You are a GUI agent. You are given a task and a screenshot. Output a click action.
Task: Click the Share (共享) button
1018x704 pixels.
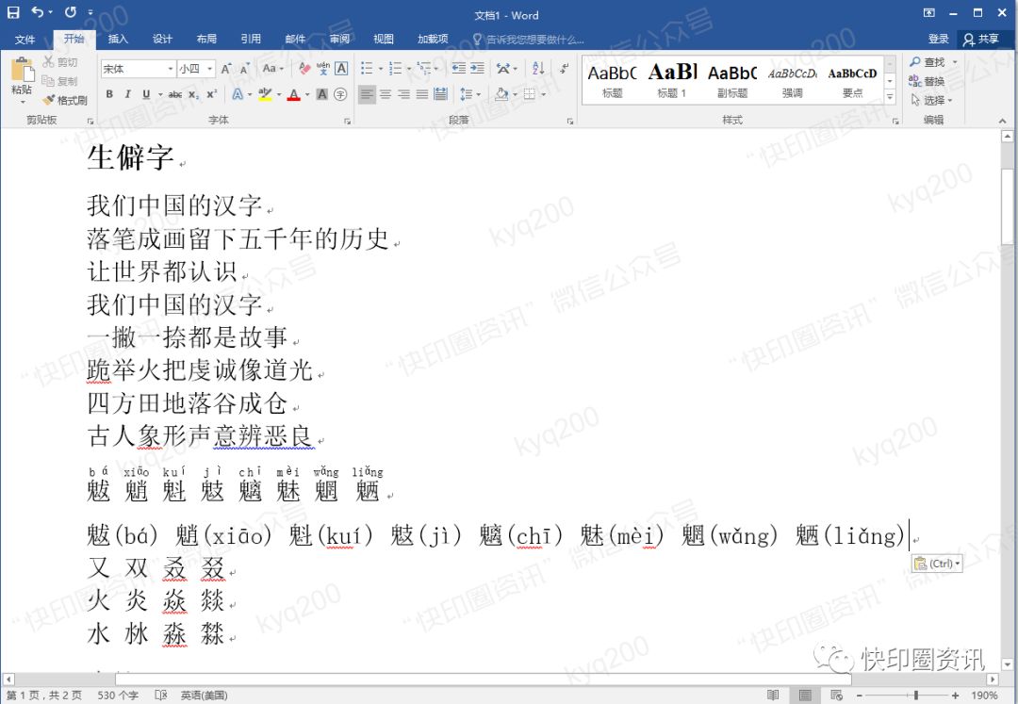pyautogui.click(x=981, y=39)
